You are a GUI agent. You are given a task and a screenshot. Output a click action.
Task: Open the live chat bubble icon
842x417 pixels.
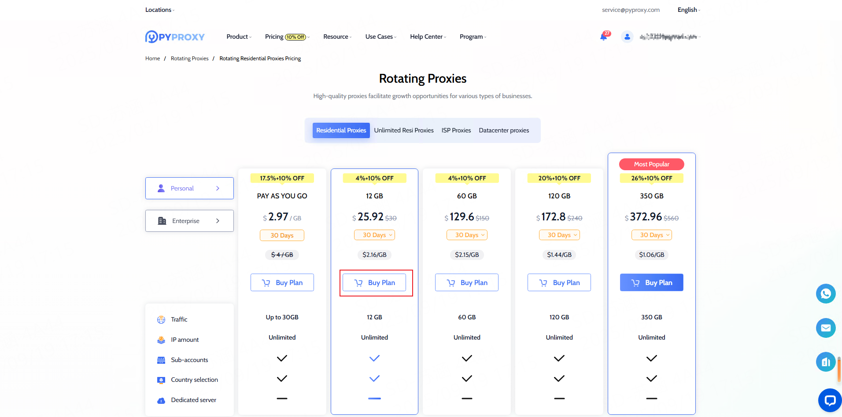tap(830, 400)
